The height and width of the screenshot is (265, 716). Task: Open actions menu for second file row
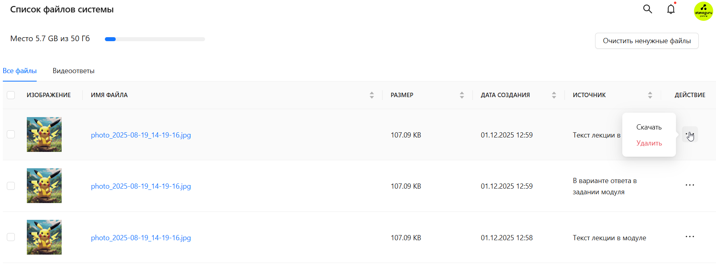(690, 185)
